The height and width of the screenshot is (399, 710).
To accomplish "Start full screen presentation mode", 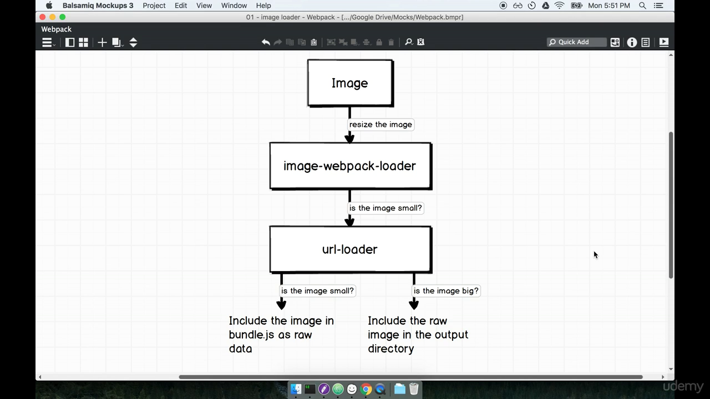I will [x=663, y=42].
